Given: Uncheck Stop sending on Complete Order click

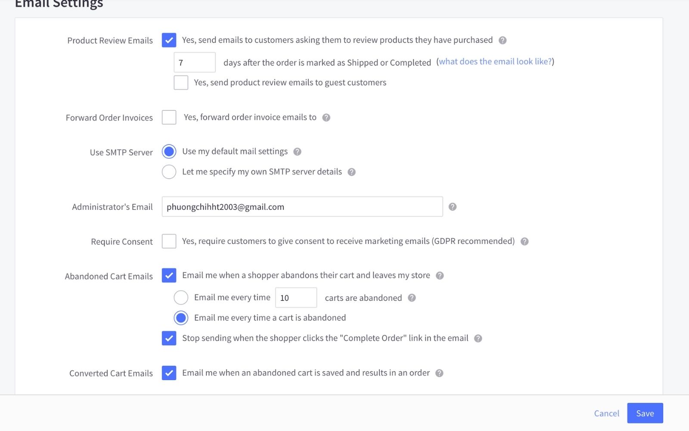Looking at the screenshot, I should point(169,338).
